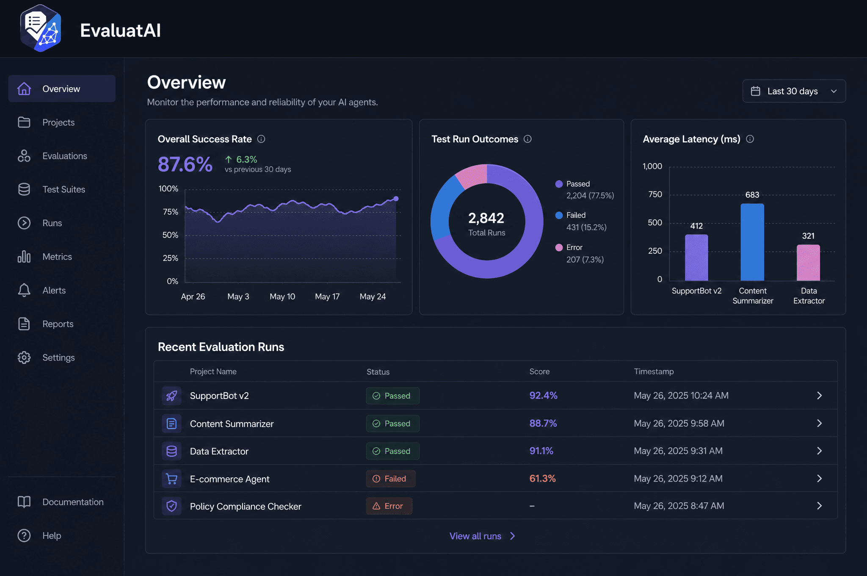
Task: Click the 2,842 Total Runs donut center
Action: [486, 223]
